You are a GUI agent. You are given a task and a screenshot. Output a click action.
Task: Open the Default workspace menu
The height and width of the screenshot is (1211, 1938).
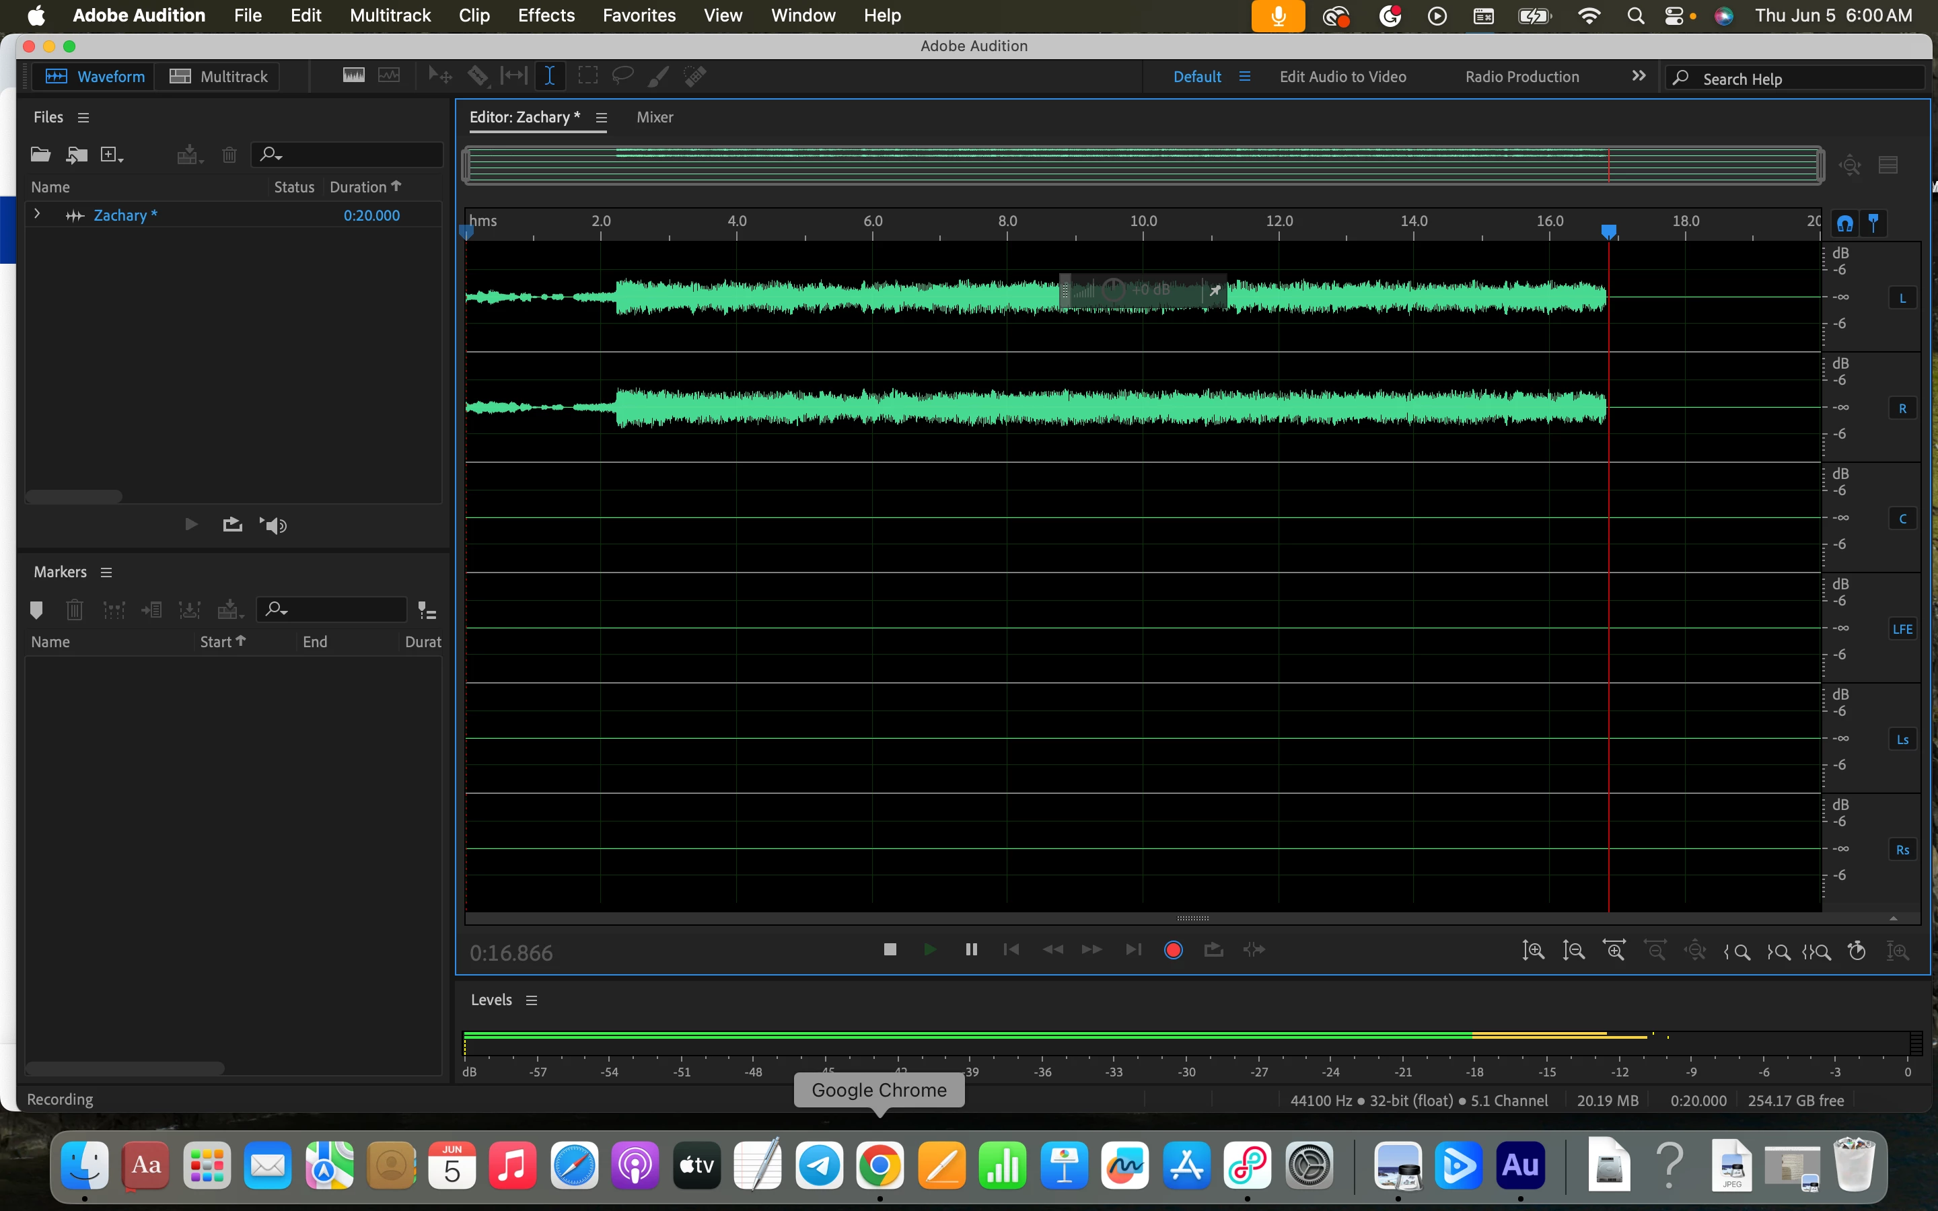click(1244, 77)
